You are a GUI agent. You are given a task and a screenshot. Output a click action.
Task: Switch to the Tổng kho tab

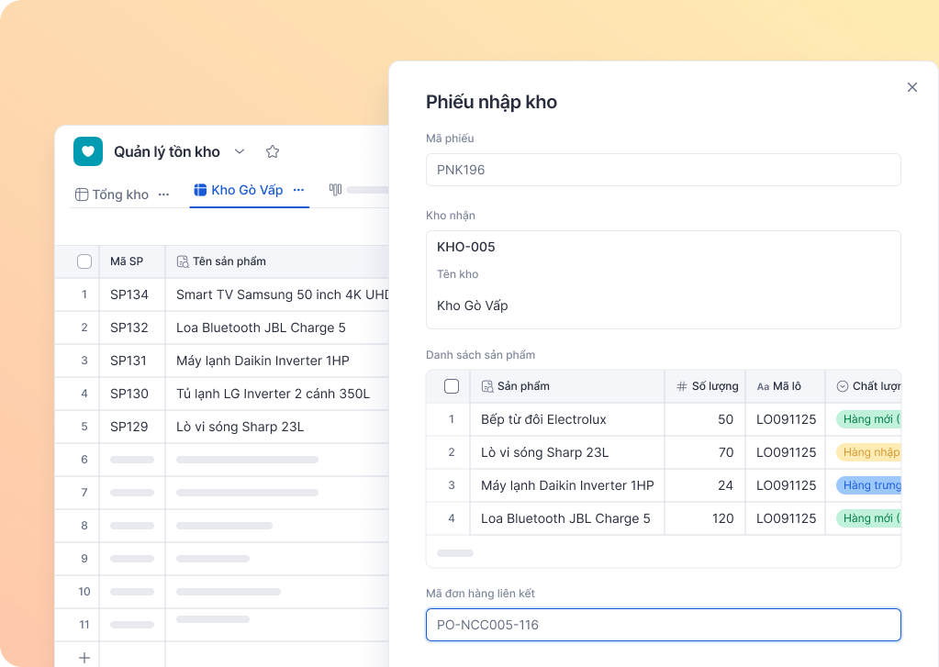pos(120,195)
